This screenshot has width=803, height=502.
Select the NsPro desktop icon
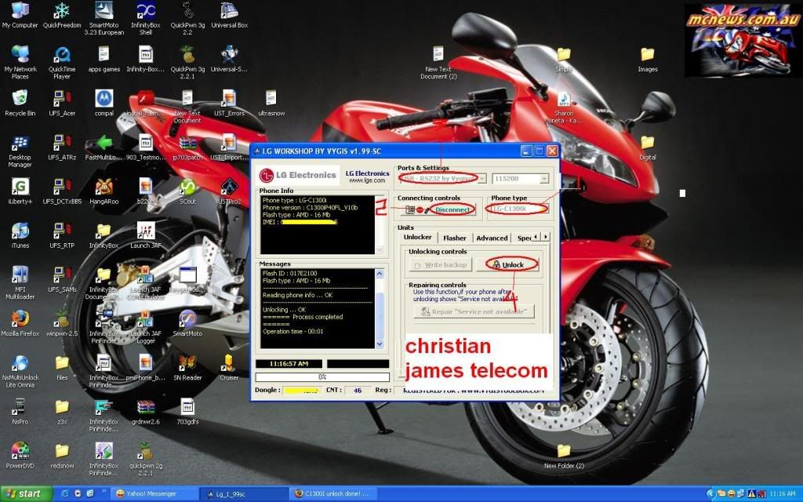20,412
